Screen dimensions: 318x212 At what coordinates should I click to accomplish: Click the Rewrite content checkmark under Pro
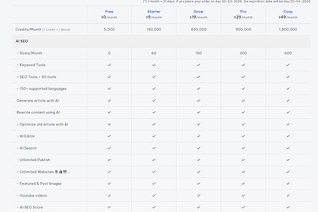pos(243,112)
